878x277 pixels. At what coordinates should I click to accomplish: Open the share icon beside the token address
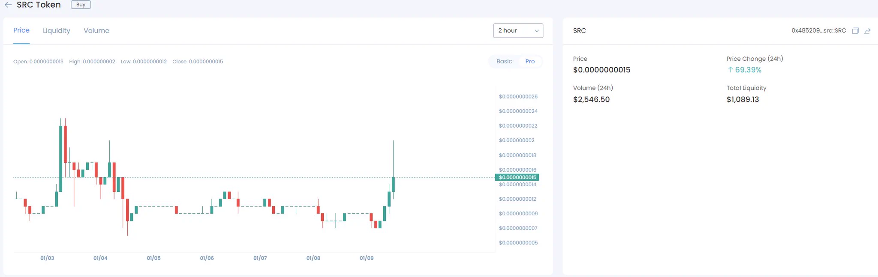pos(867,31)
